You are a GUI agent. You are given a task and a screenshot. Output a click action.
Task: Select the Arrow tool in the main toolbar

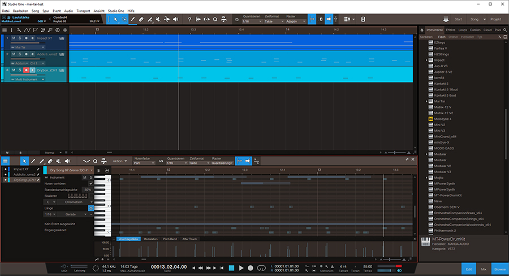pos(115,19)
